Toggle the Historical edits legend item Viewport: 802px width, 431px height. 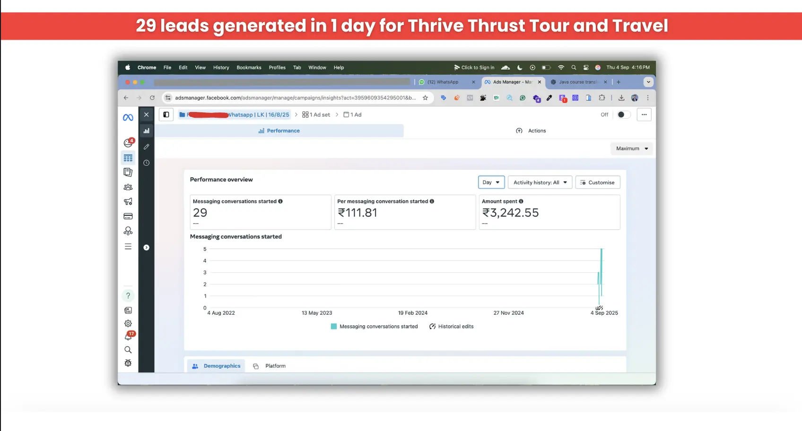[451, 327]
